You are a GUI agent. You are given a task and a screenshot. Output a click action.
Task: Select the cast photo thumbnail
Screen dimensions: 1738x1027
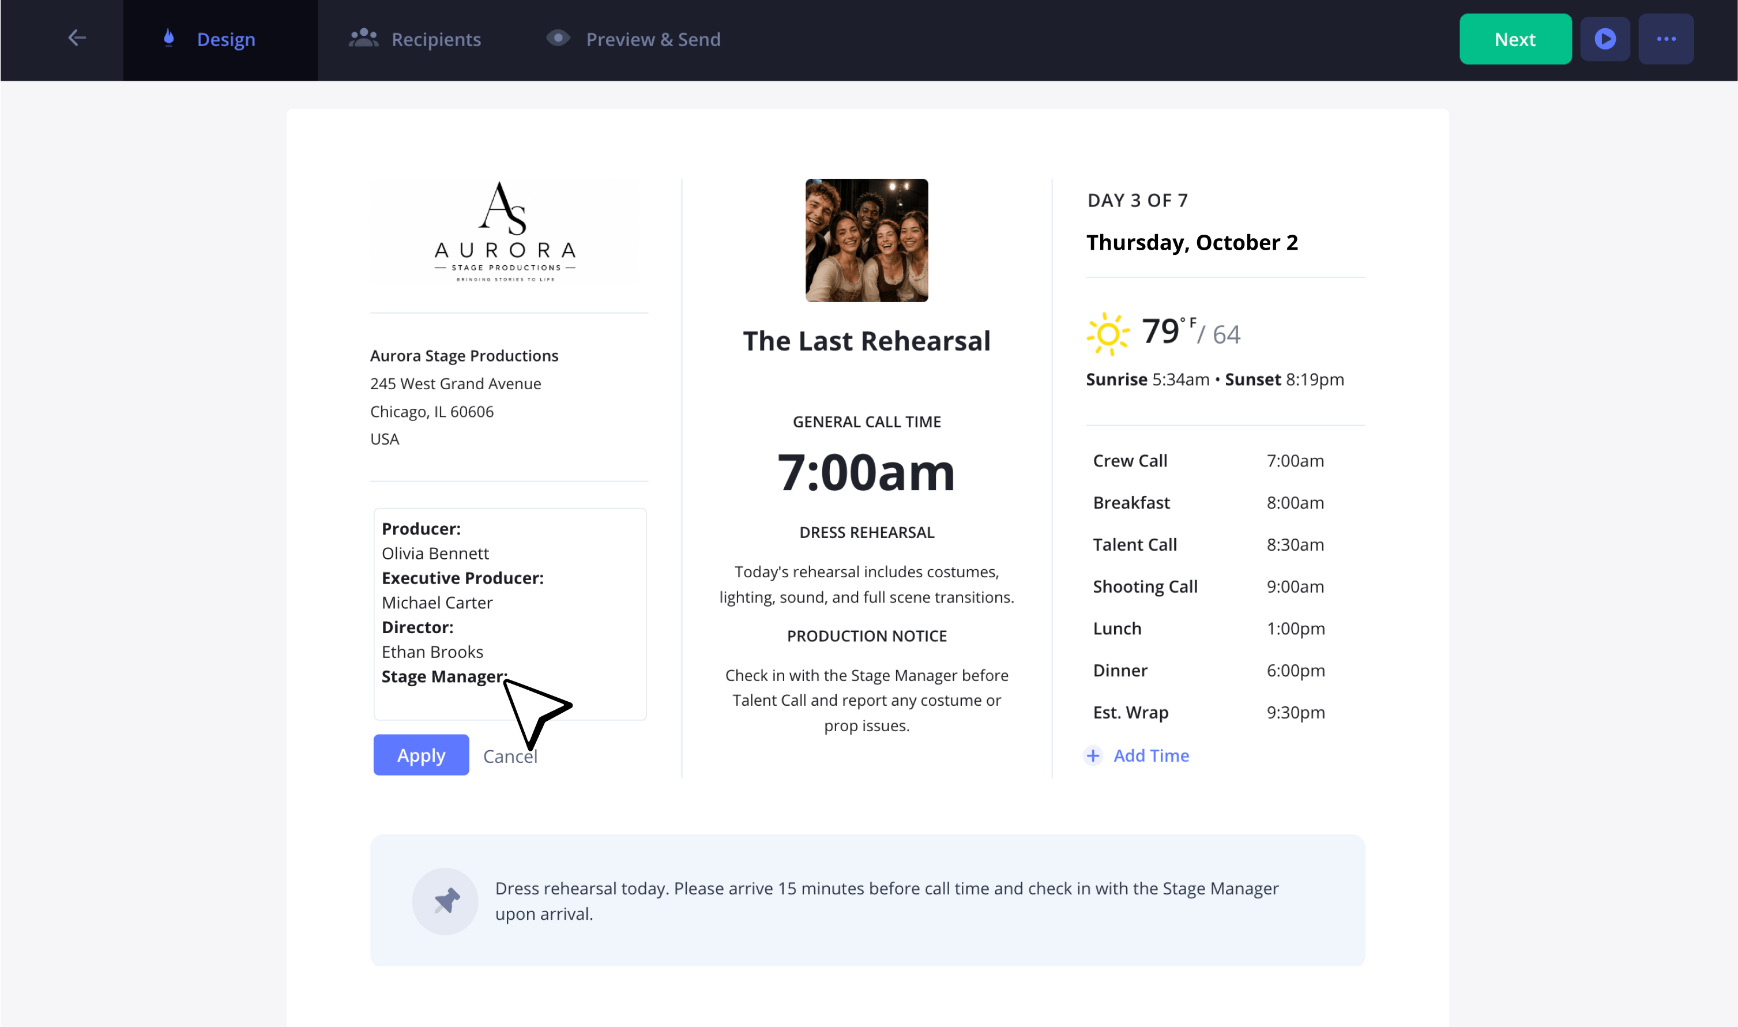click(867, 240)
